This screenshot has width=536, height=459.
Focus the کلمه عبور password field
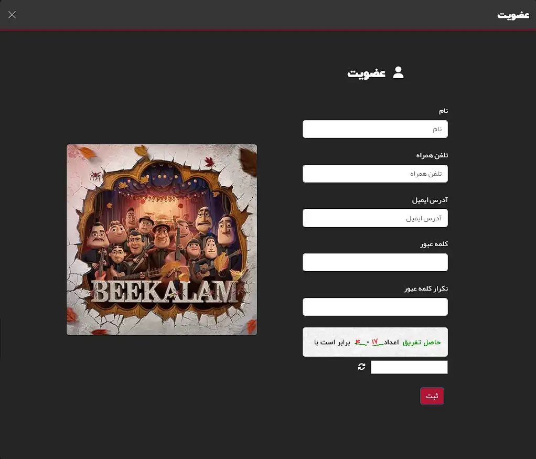(x=375, y=262)
